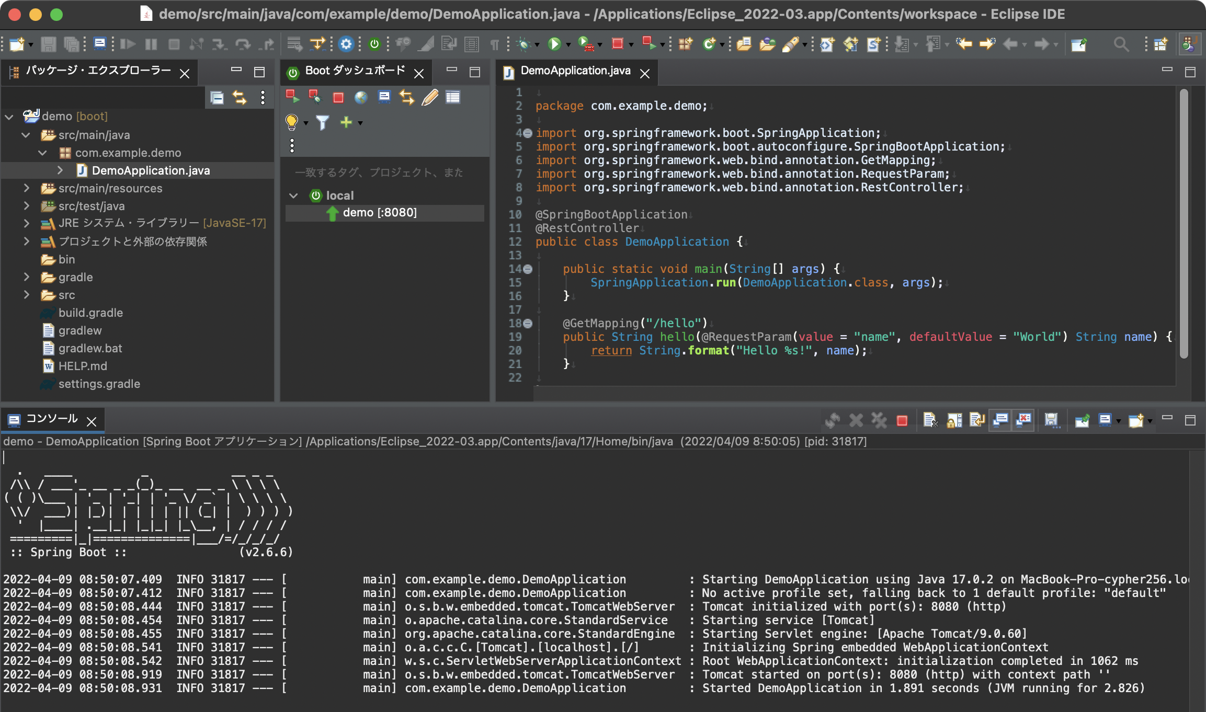Open the Debug button dropdown arrow

537,45
